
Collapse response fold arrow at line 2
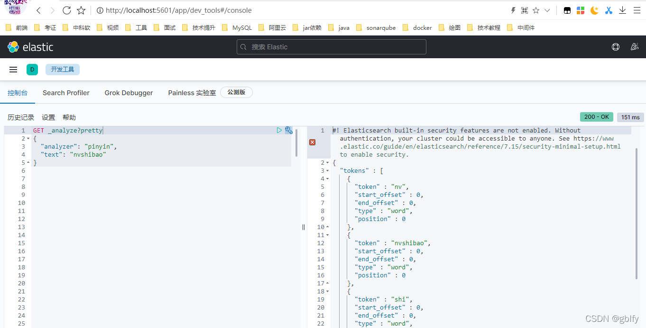[327, 163]
